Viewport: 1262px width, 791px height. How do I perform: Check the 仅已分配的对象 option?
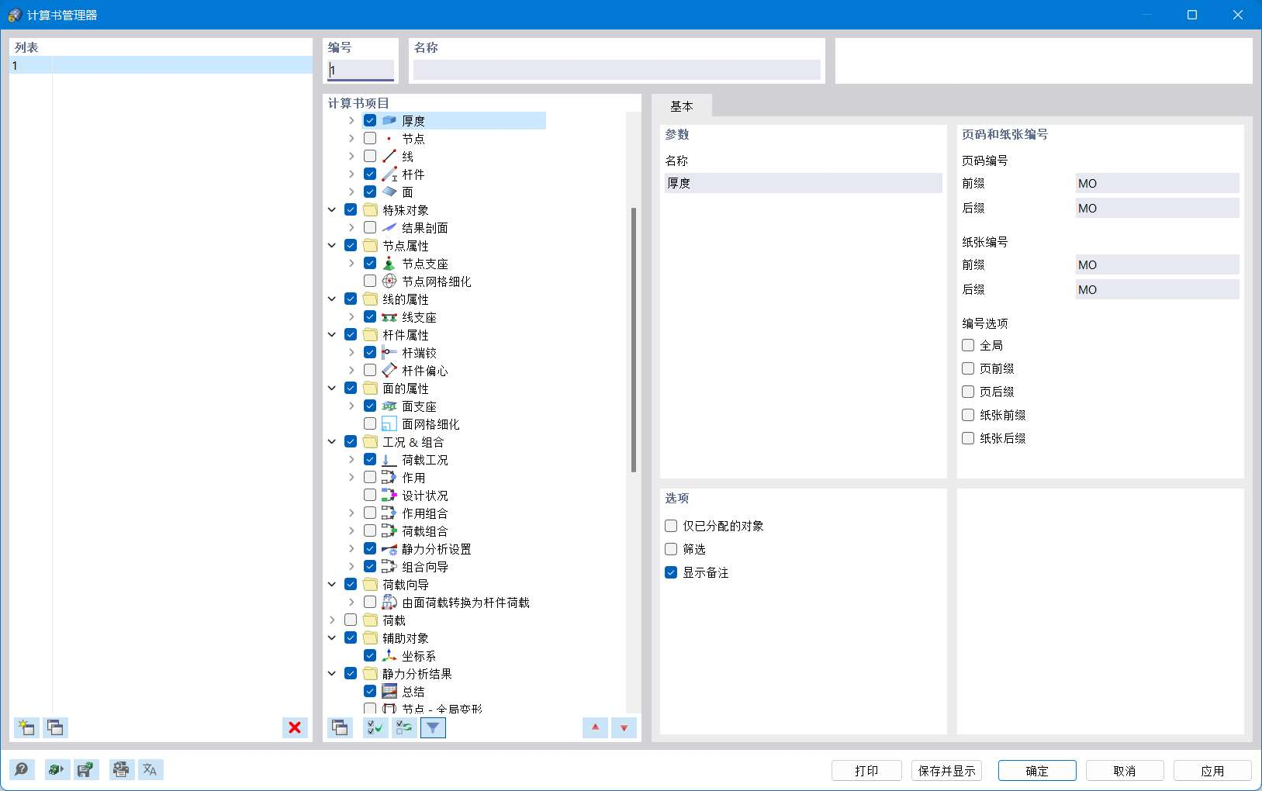670,526
